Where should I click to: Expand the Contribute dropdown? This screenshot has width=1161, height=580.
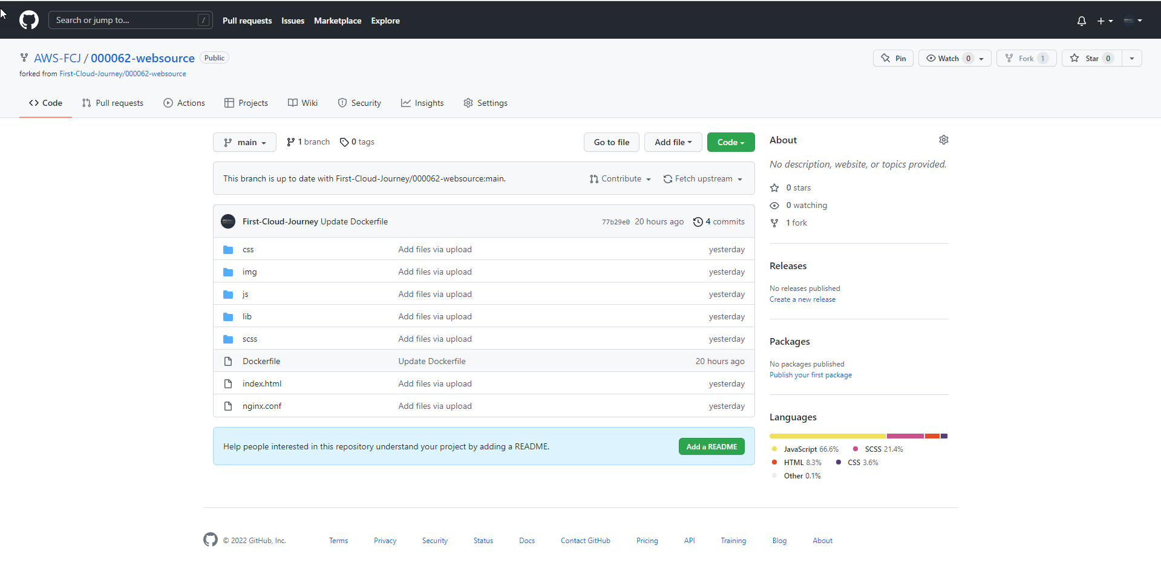(620, 178)
